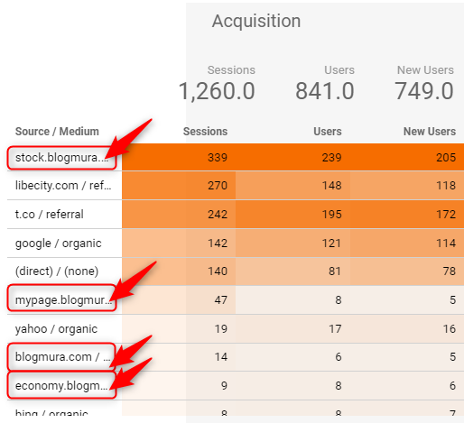Click the Users scorecard label
464x423 pixels.
[339, 70]
